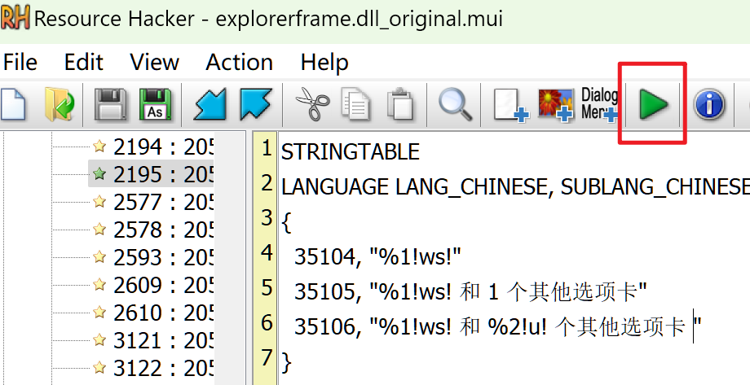Open Find with the magnifying glass icon

[456, 103]
